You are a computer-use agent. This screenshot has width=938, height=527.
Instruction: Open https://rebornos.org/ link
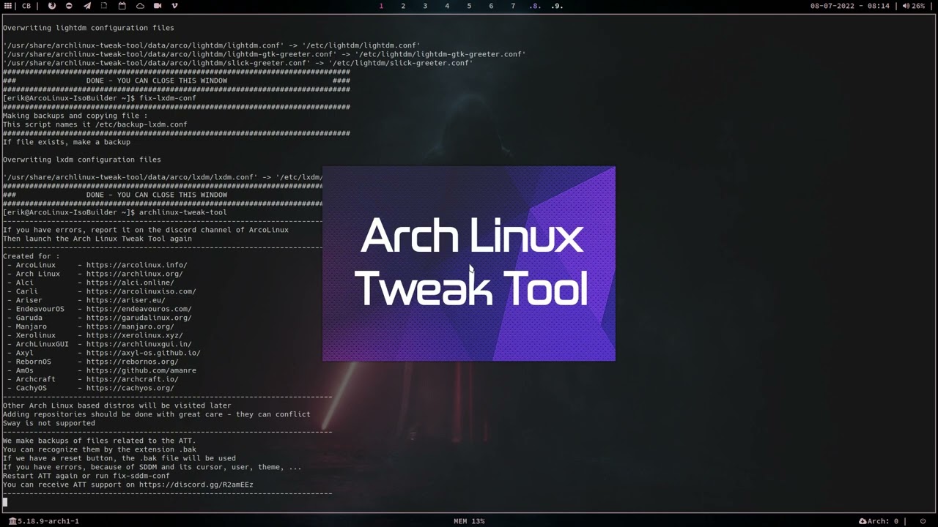132,362
